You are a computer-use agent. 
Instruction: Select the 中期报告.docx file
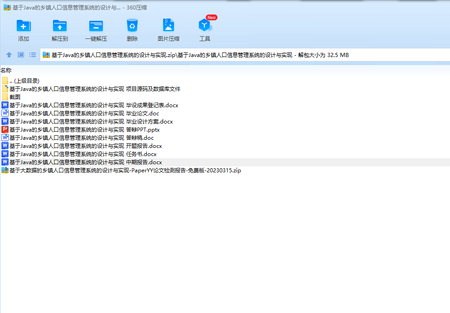click(225, 162)
